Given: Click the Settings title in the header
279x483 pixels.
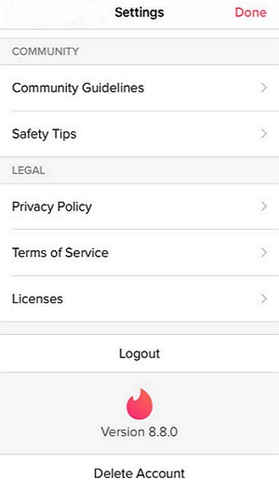Looking at the screenshot, I should 139,13.
